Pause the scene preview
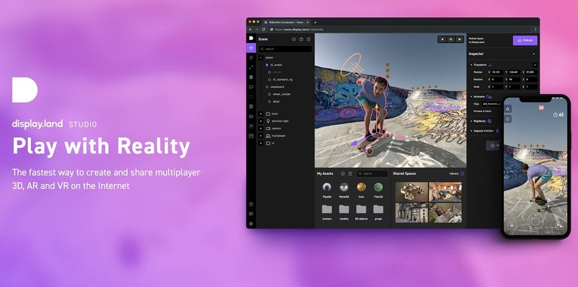 click(451, 39)
